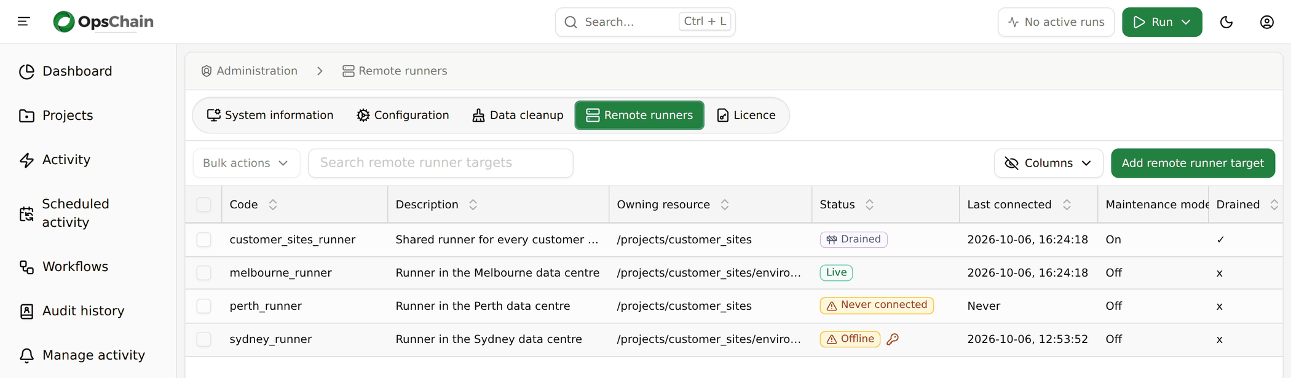Sort table by the Code column arrows
Image resolution: width=1291 pixels, height=378 pixels.
pyautogui.click(x=273, y=205)
